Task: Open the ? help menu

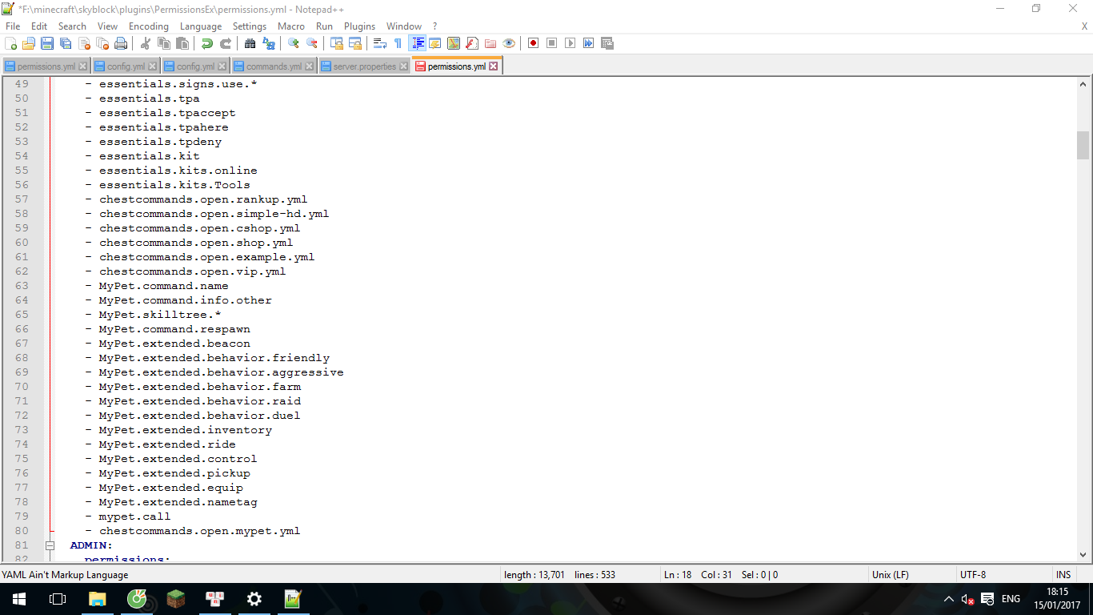Action: pyautogui.click(x=434, y=26)
